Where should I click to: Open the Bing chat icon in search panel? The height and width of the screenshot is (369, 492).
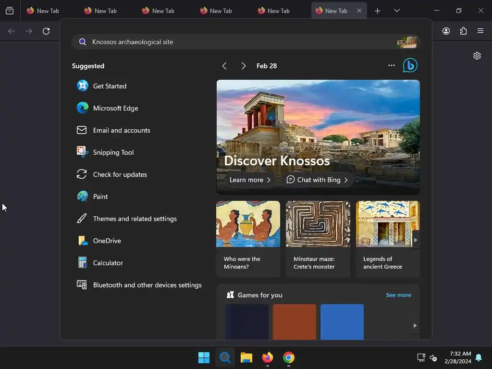click(410, 65)
